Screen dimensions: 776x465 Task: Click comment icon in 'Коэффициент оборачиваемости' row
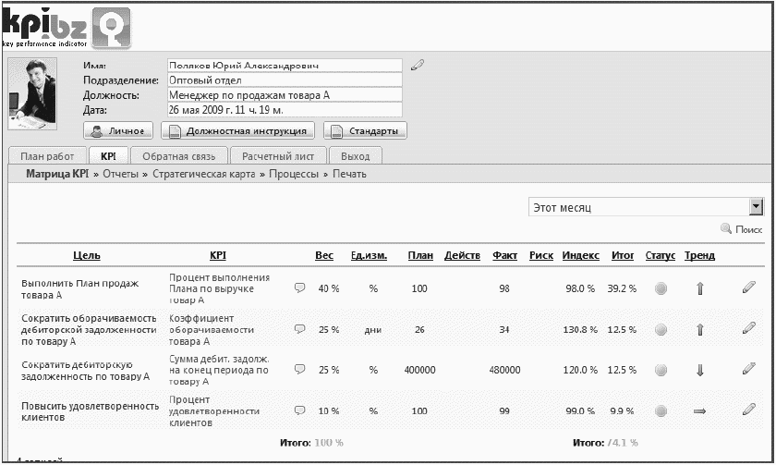click(299, 328)
